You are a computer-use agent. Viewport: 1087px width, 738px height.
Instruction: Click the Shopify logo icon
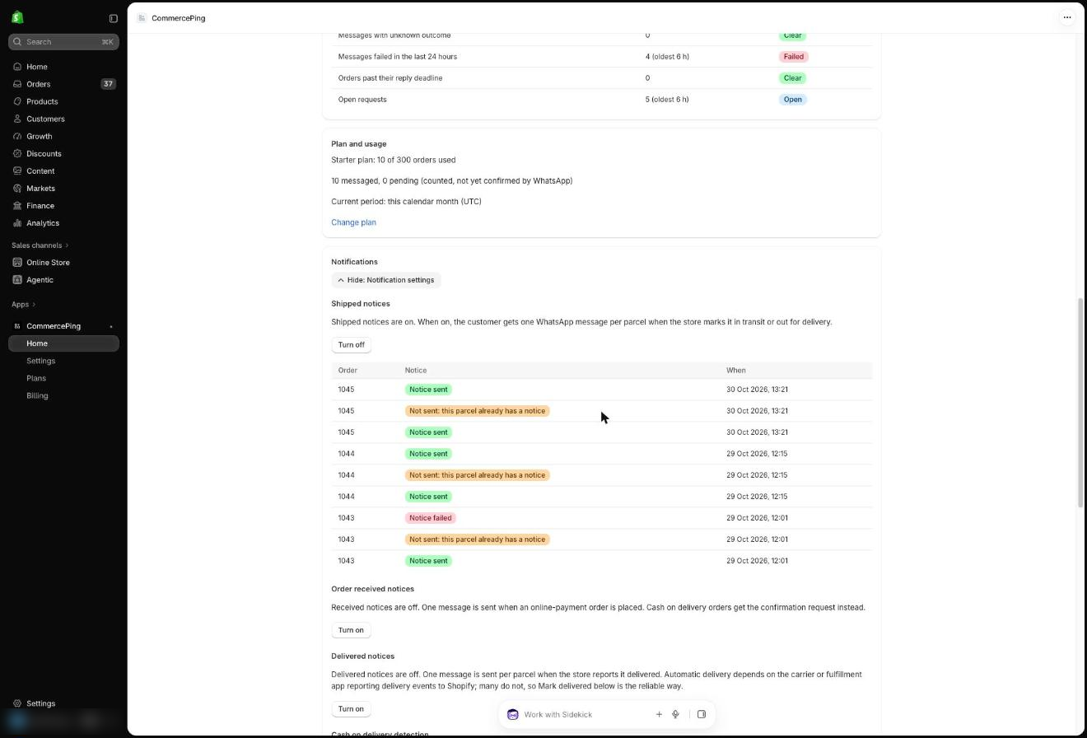pos(17,17)
